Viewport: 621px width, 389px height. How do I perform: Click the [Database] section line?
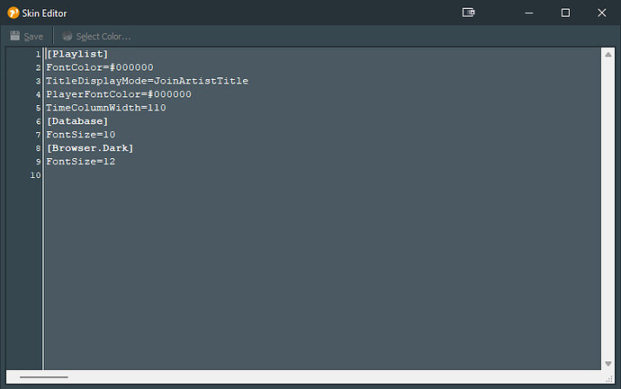76,121
